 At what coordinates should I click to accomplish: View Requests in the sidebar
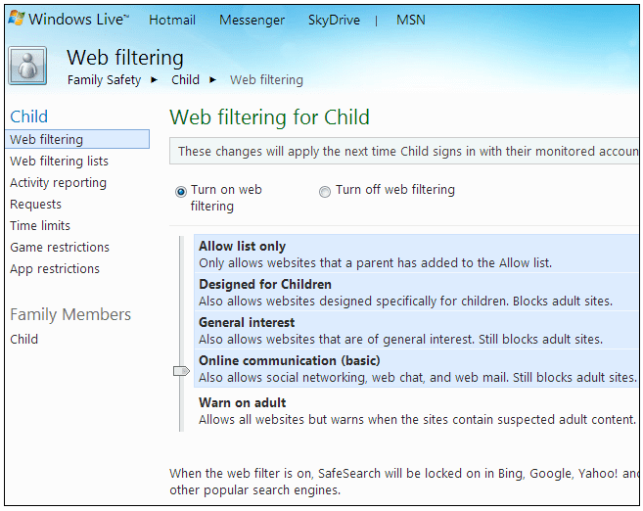[x=35, y=205]
